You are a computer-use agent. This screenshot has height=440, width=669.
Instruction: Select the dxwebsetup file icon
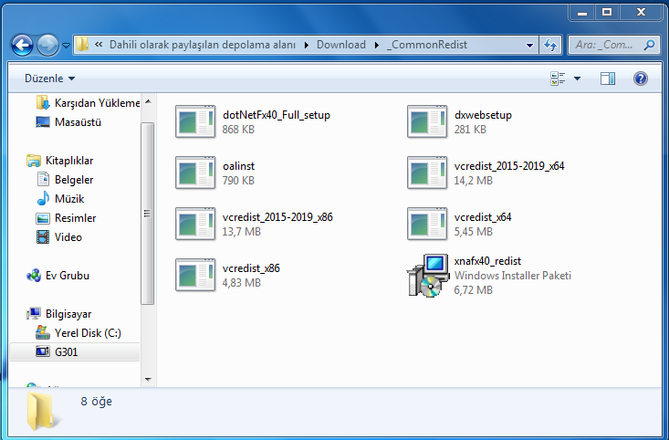tap(427, 121)
